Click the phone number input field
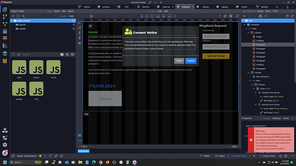Image resolution: width=296 pixels, height=166 pixels. click(216, 47)
